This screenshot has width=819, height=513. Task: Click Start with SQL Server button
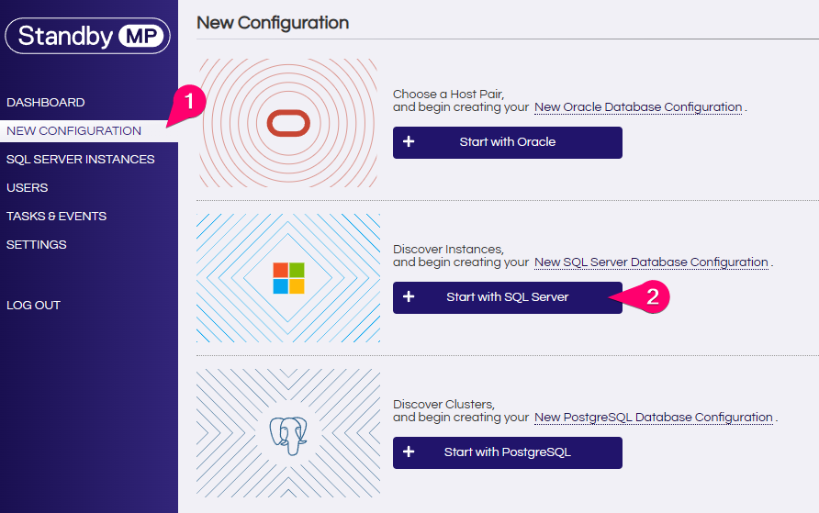pos(507,297)
